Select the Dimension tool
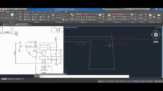Screen dimensions: 163x91 (x=59, y=16)
